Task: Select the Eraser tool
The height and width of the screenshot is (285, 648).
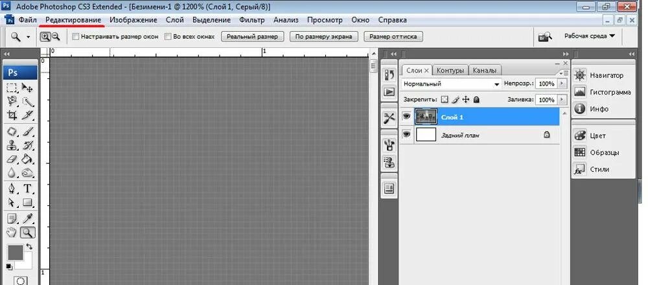Action: point(12,159)
